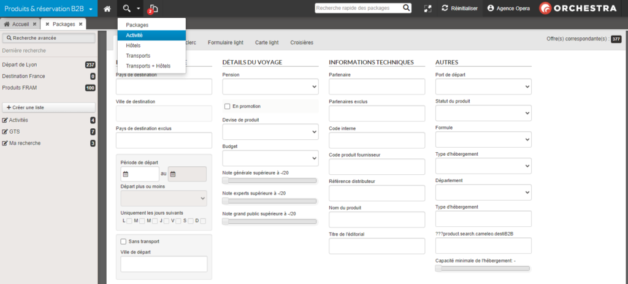The width and height of the screenshot is (628, 284).
Task: Open start date calendar picker icon
Action: (x=125, y=174)
